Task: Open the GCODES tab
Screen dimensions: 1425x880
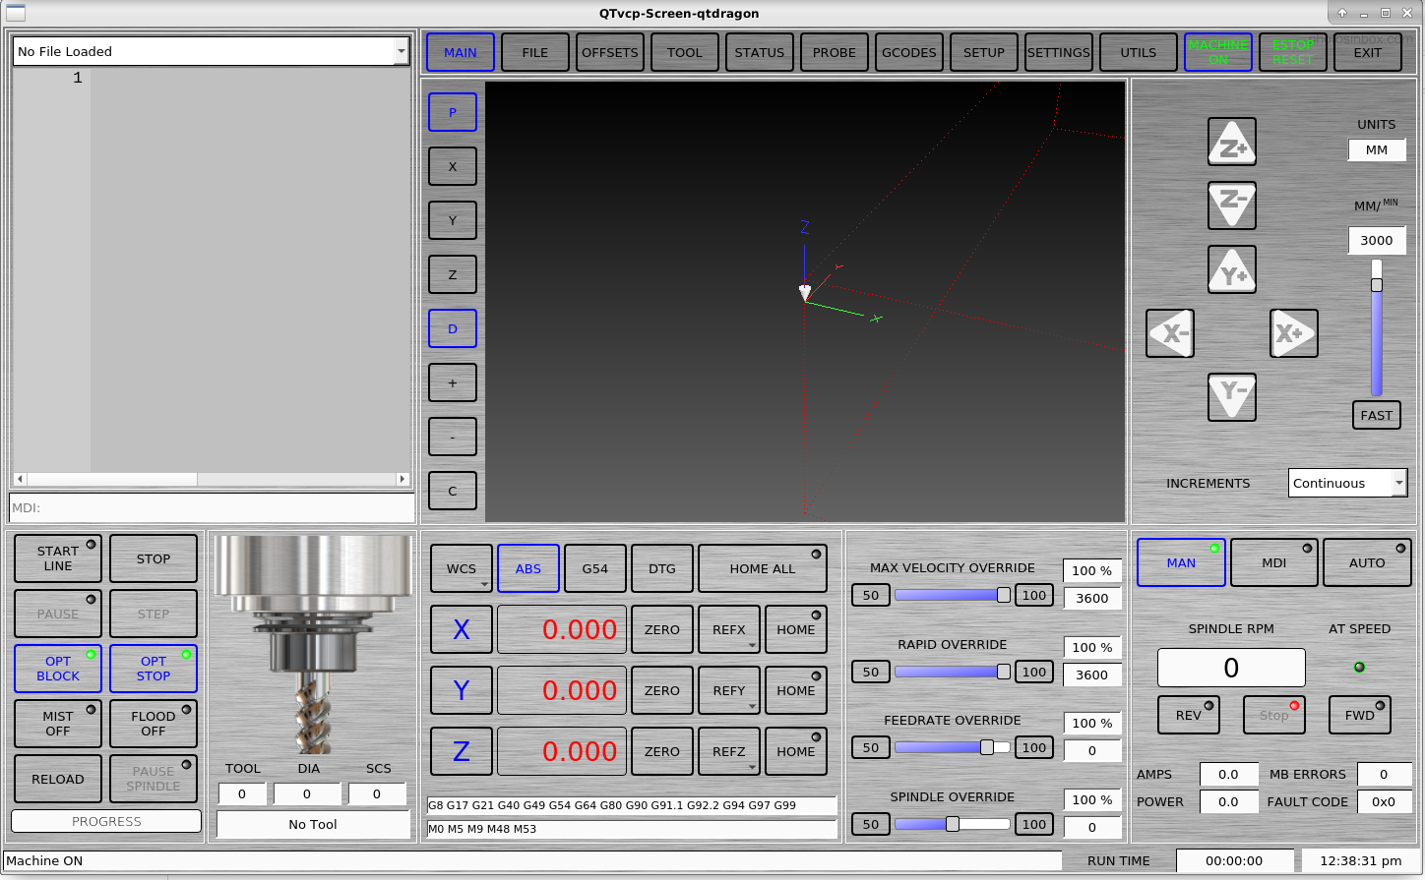Action: 909,52
